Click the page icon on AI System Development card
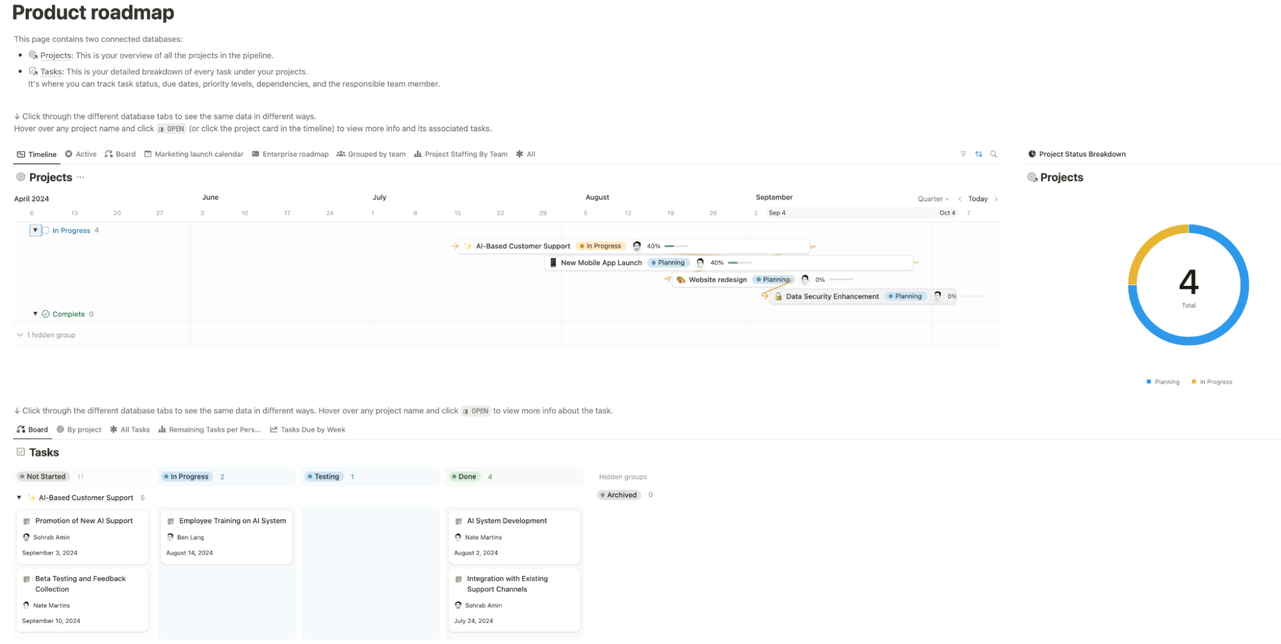The height and width of the screenshot is (644, 1281). click(x=459, y=522)
